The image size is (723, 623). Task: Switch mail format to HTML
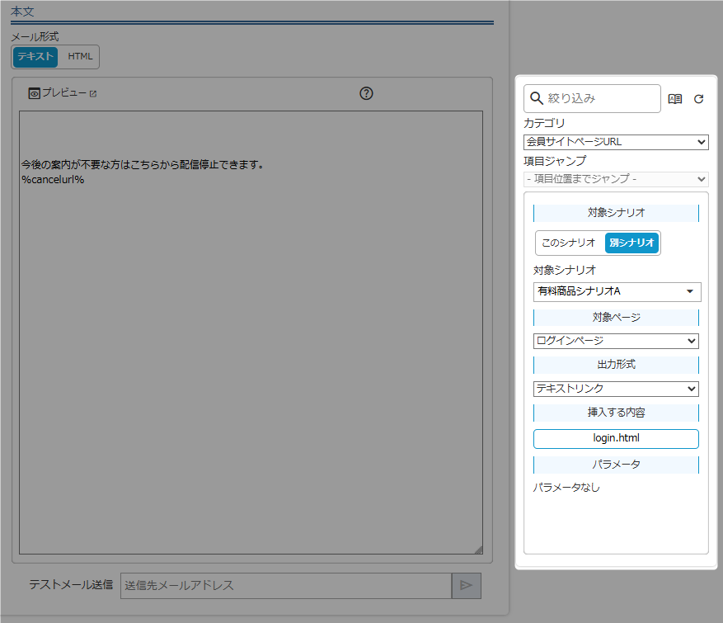[x=79, y=57]
